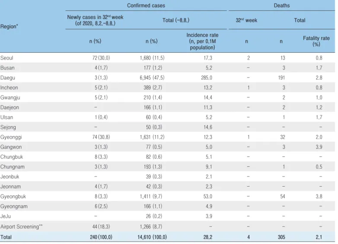Click the bottom 'Total' row label

coord(6,238)
